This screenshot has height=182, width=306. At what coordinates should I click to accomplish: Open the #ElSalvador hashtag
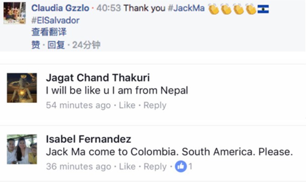(55, 20)
